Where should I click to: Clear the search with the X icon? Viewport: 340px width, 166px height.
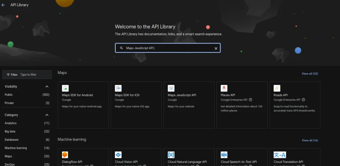tap(216, 48)
